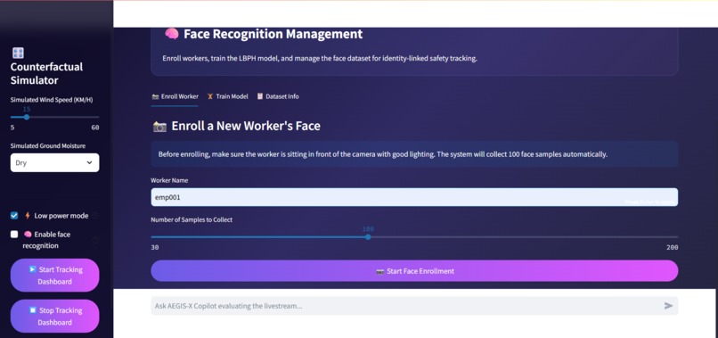Click the Simulated Wind Speed slider handle
This screenshot has height=338, width=718.
tap(27, 117)
